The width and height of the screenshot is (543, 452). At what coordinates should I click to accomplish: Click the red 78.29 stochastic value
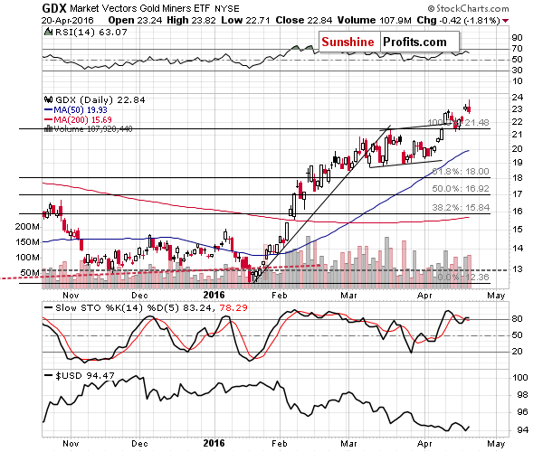pyautogui.click(x=233, y=307)
